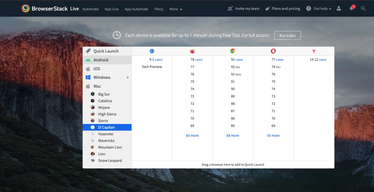Screen dimensions: 374x192
Task: Click the Big Sur OS thumbnail icon
Action: [93, 94]
